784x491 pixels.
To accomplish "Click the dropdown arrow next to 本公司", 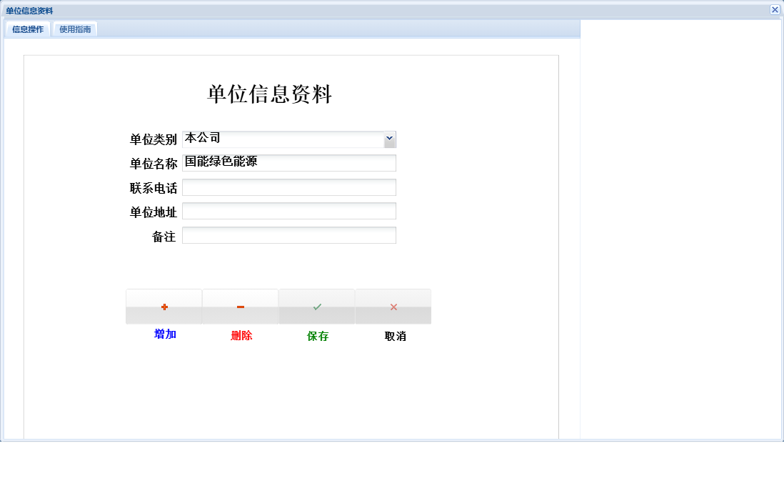I will click(x=389, y=139).
